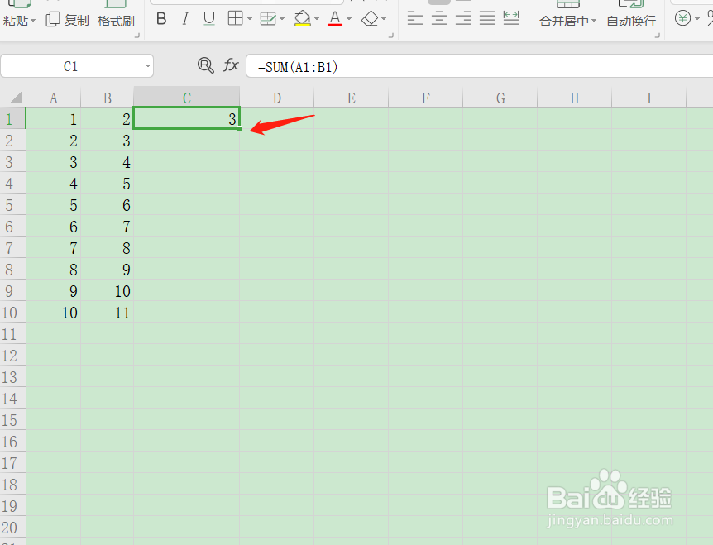
Task: Click the Select All corner triangle
Action: point(16,98)
